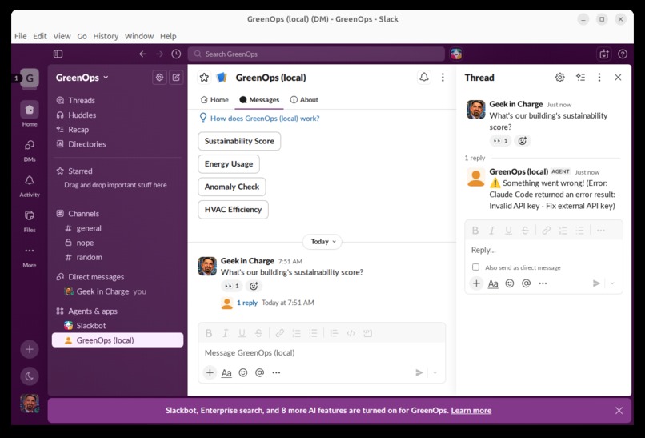Check Also send as direct message
This screenshot has width=645, height=438.
[x=476, y=267]
